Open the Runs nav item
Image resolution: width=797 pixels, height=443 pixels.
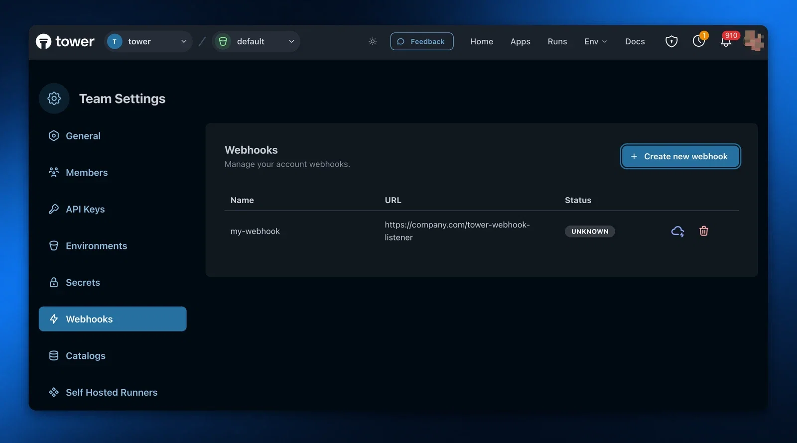click(x=557, y=41)
